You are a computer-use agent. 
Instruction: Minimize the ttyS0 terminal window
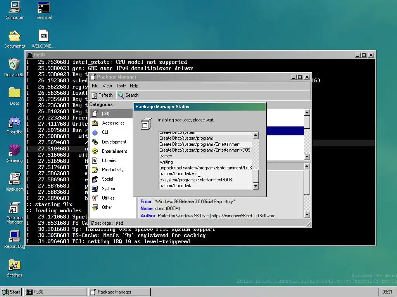click(x=357, y=55)
